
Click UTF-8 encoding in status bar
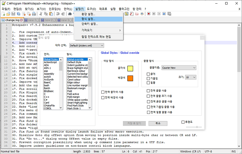click(208, 151)
